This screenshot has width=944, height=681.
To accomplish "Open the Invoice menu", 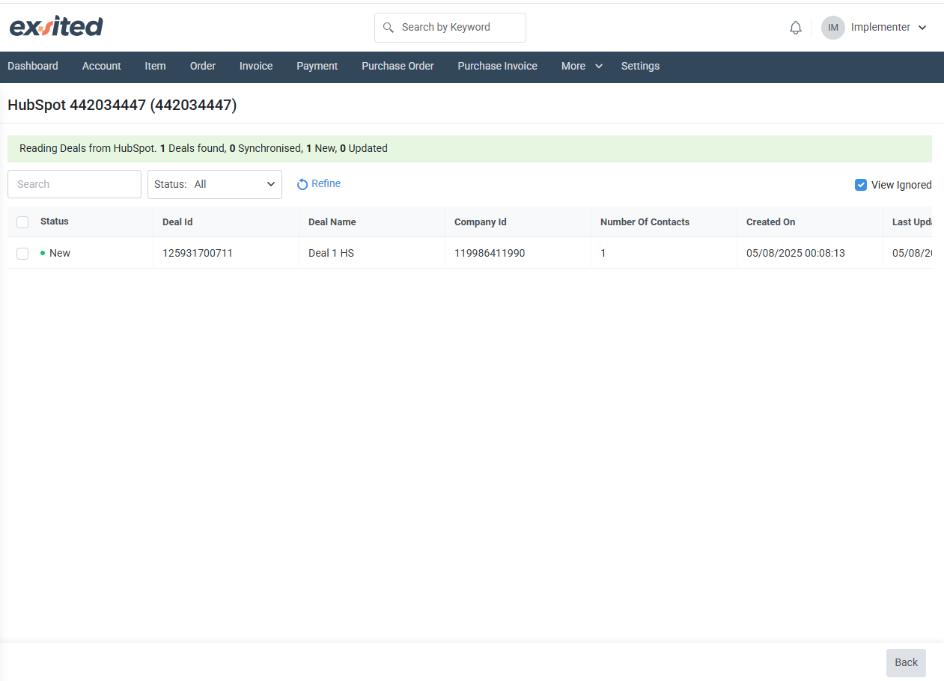I will (256, 66).
